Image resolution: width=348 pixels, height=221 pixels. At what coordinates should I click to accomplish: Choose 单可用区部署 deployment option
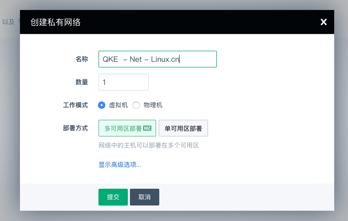[x=183, y=128]
